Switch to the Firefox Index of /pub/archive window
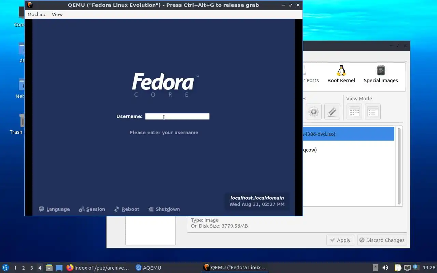437x273 pixels. click(x=98, y=268)
